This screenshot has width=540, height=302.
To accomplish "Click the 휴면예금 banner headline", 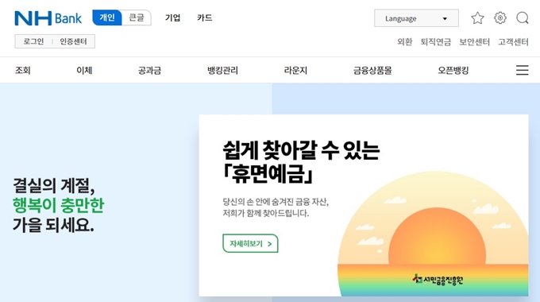I will tap(301, 162).
